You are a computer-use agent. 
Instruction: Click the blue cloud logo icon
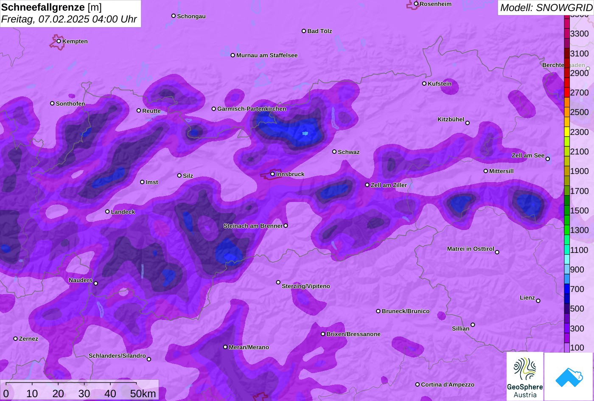(x=569, y=376)
